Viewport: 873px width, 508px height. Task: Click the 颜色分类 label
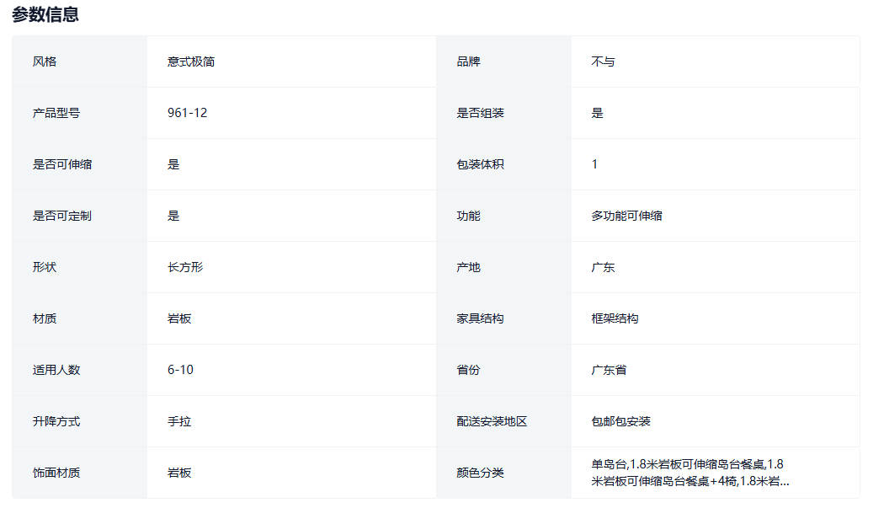tap(480, 473)
